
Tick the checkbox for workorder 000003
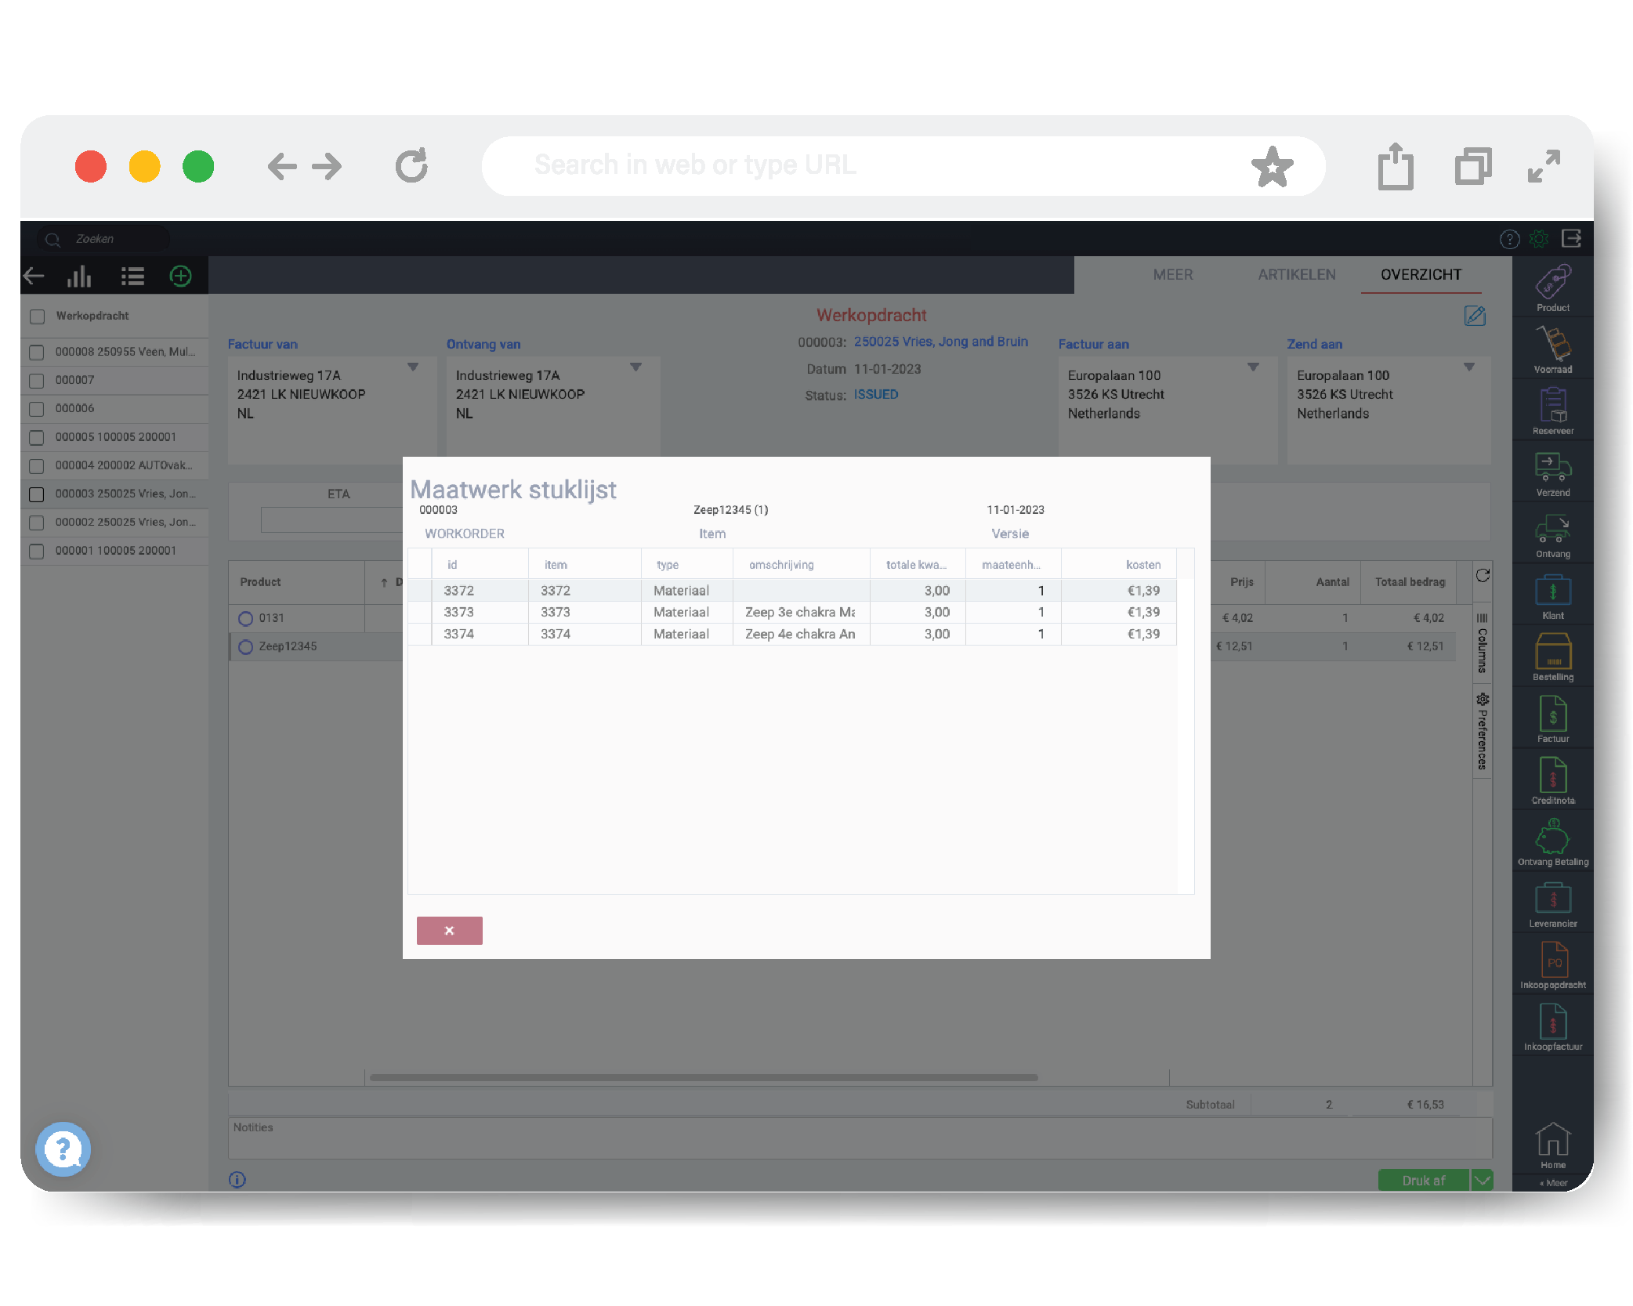coord(36,494)
